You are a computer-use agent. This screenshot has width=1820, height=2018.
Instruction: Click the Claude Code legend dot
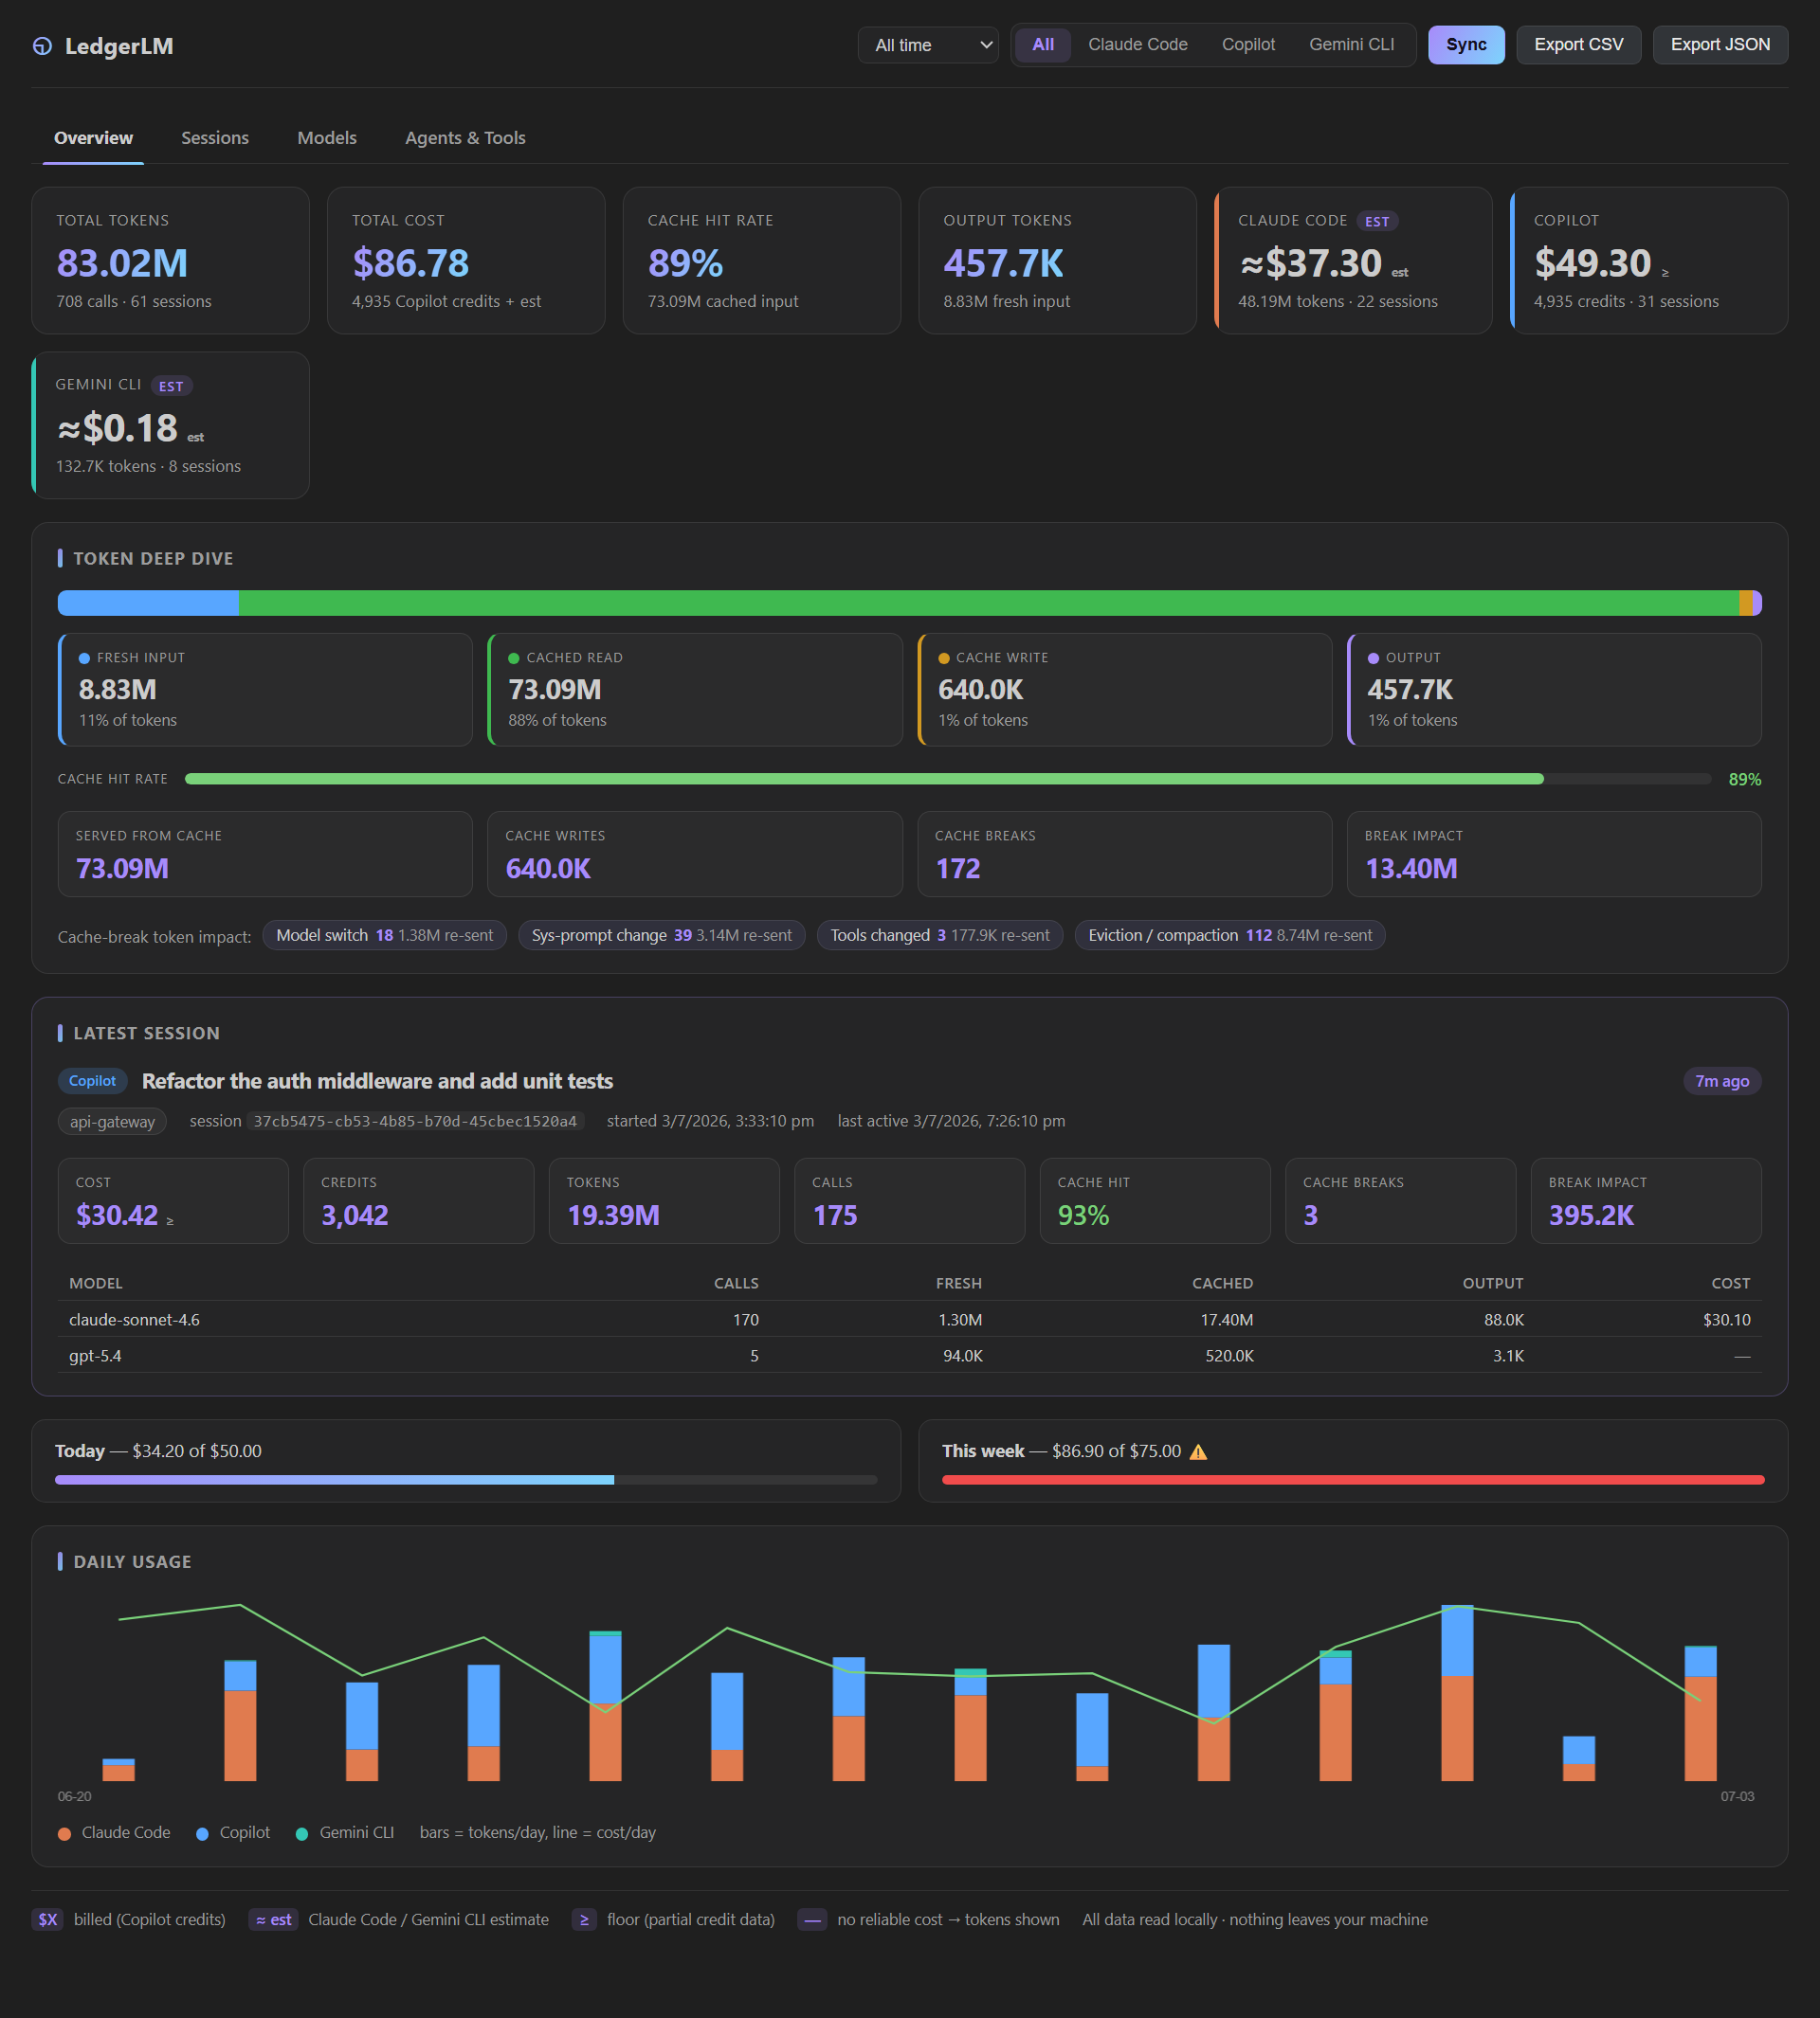(x=64, y=1833)
